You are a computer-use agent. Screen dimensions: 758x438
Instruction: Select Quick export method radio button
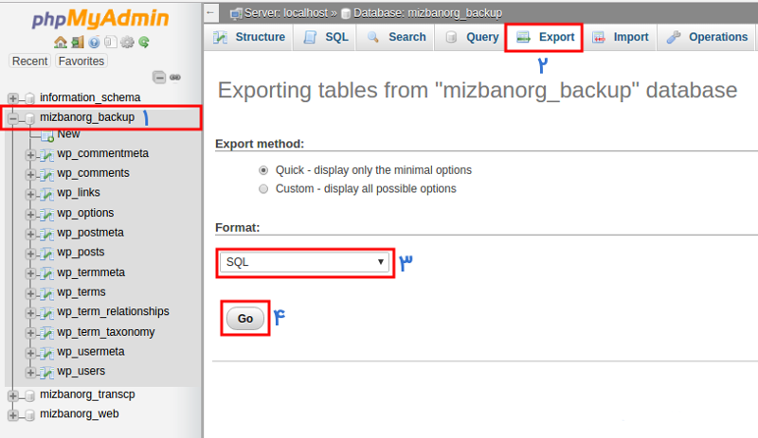[x=263, y=170]
